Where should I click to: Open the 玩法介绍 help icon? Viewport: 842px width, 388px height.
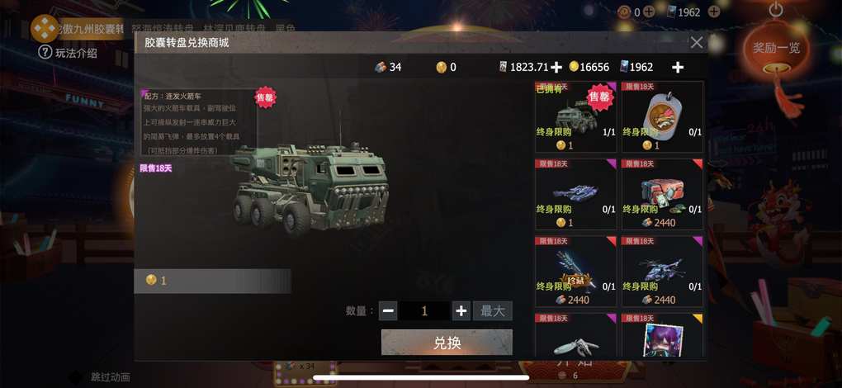(45, 52)
